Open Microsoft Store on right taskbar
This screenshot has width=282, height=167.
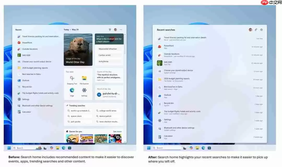(x=209, y=148)
